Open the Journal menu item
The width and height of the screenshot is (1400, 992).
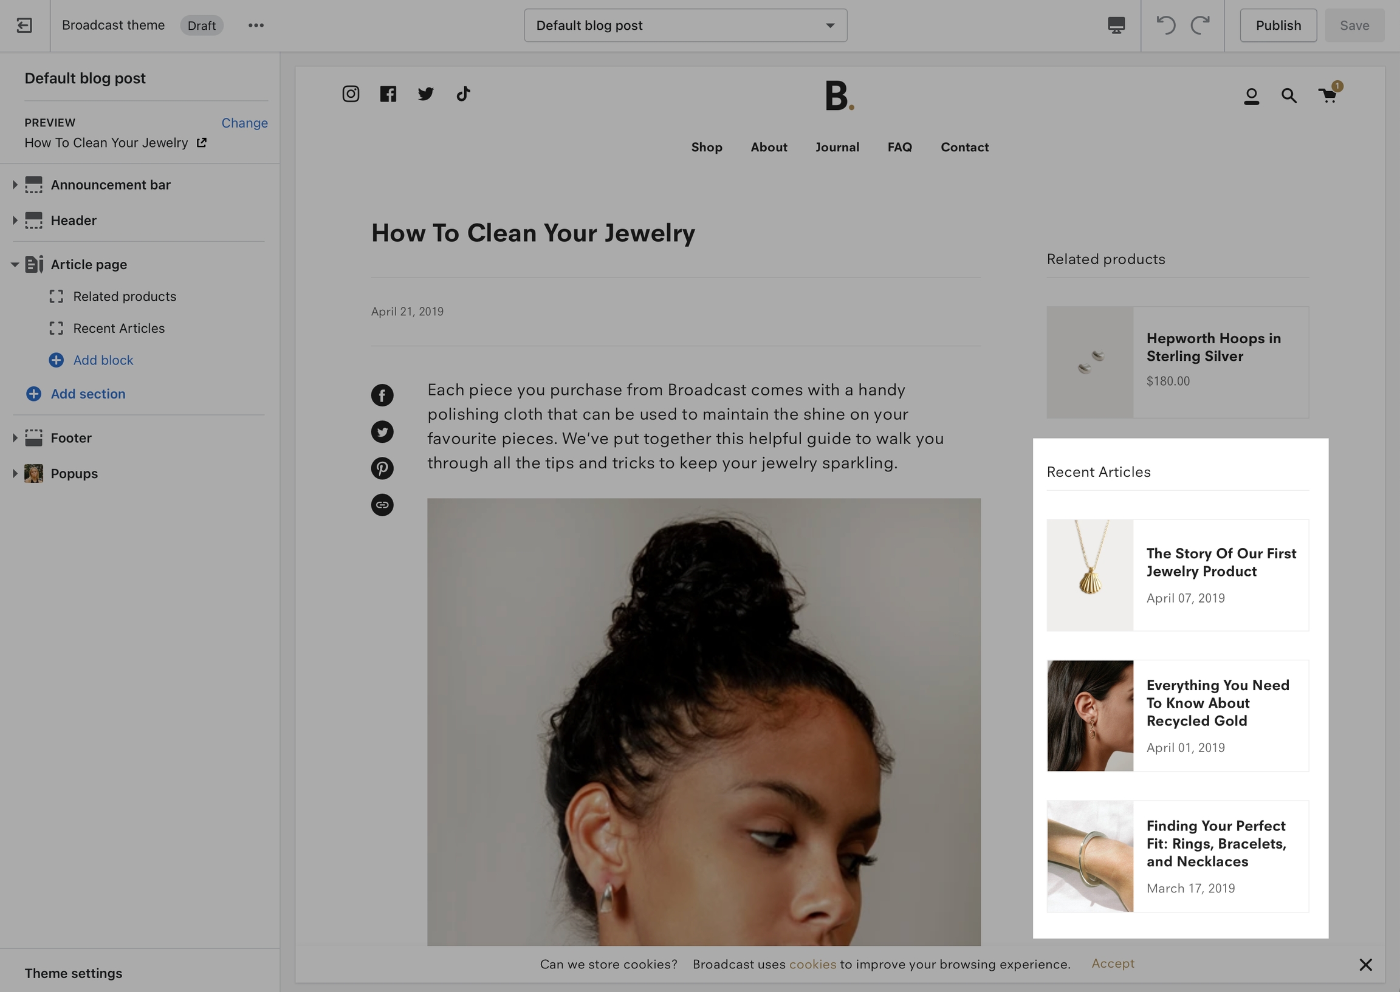[837, 147]
